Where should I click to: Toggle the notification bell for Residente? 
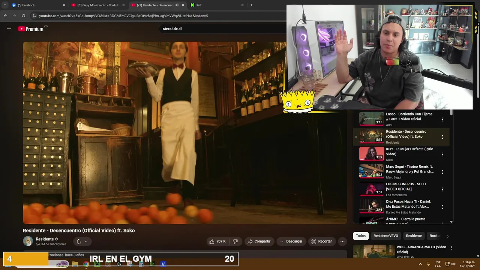point(79,241)
